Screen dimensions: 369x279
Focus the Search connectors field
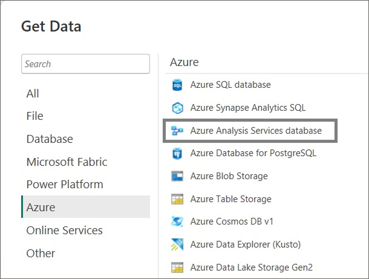pyautogui.click(x=85, y=64)
